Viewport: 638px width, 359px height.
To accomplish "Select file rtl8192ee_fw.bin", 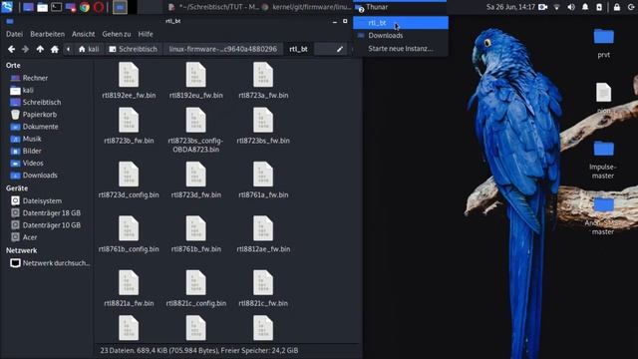I will [x=129, y=81].
